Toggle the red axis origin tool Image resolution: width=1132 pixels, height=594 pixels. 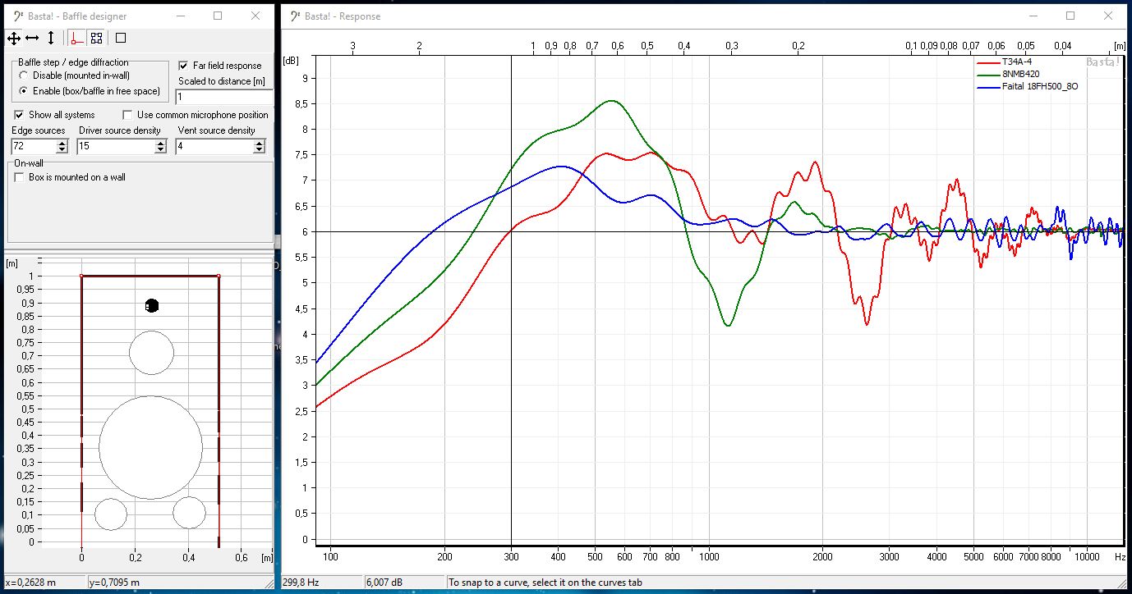coord(77,38)
